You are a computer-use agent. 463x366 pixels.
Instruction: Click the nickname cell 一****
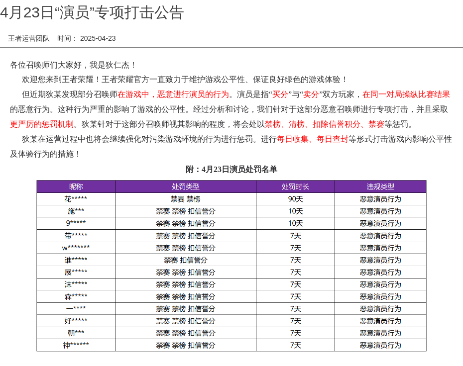click(76, 308)
